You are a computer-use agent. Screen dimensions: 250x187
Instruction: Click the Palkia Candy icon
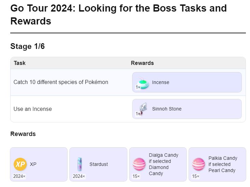tap(198, 164)
